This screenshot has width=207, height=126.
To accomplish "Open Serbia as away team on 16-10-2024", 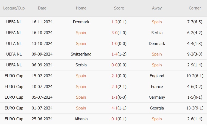I will coord(157,33).
